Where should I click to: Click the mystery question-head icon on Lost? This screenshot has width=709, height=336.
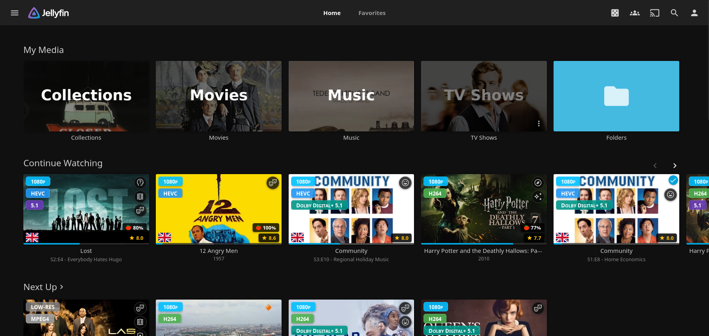click(x=140, y=182)
